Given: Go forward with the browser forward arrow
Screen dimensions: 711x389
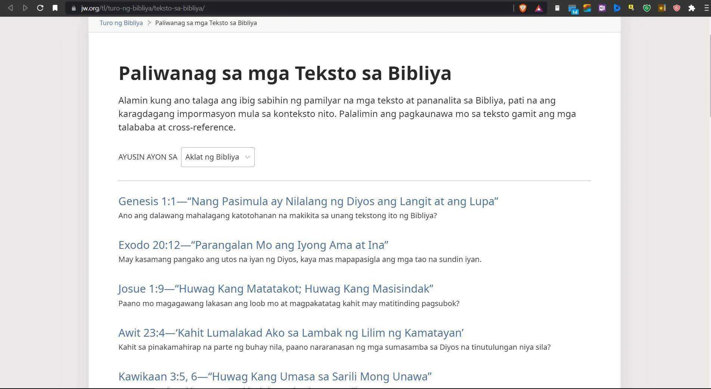Looking at the screenshot, I should tap(25, 8).
